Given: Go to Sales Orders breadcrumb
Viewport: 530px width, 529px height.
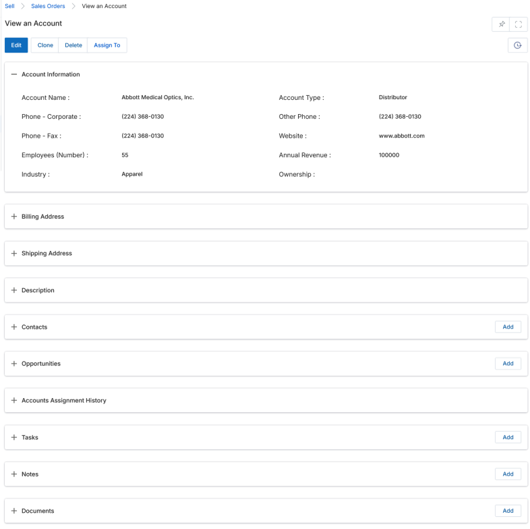Looking at the screenshot, I should pos(48,6).
